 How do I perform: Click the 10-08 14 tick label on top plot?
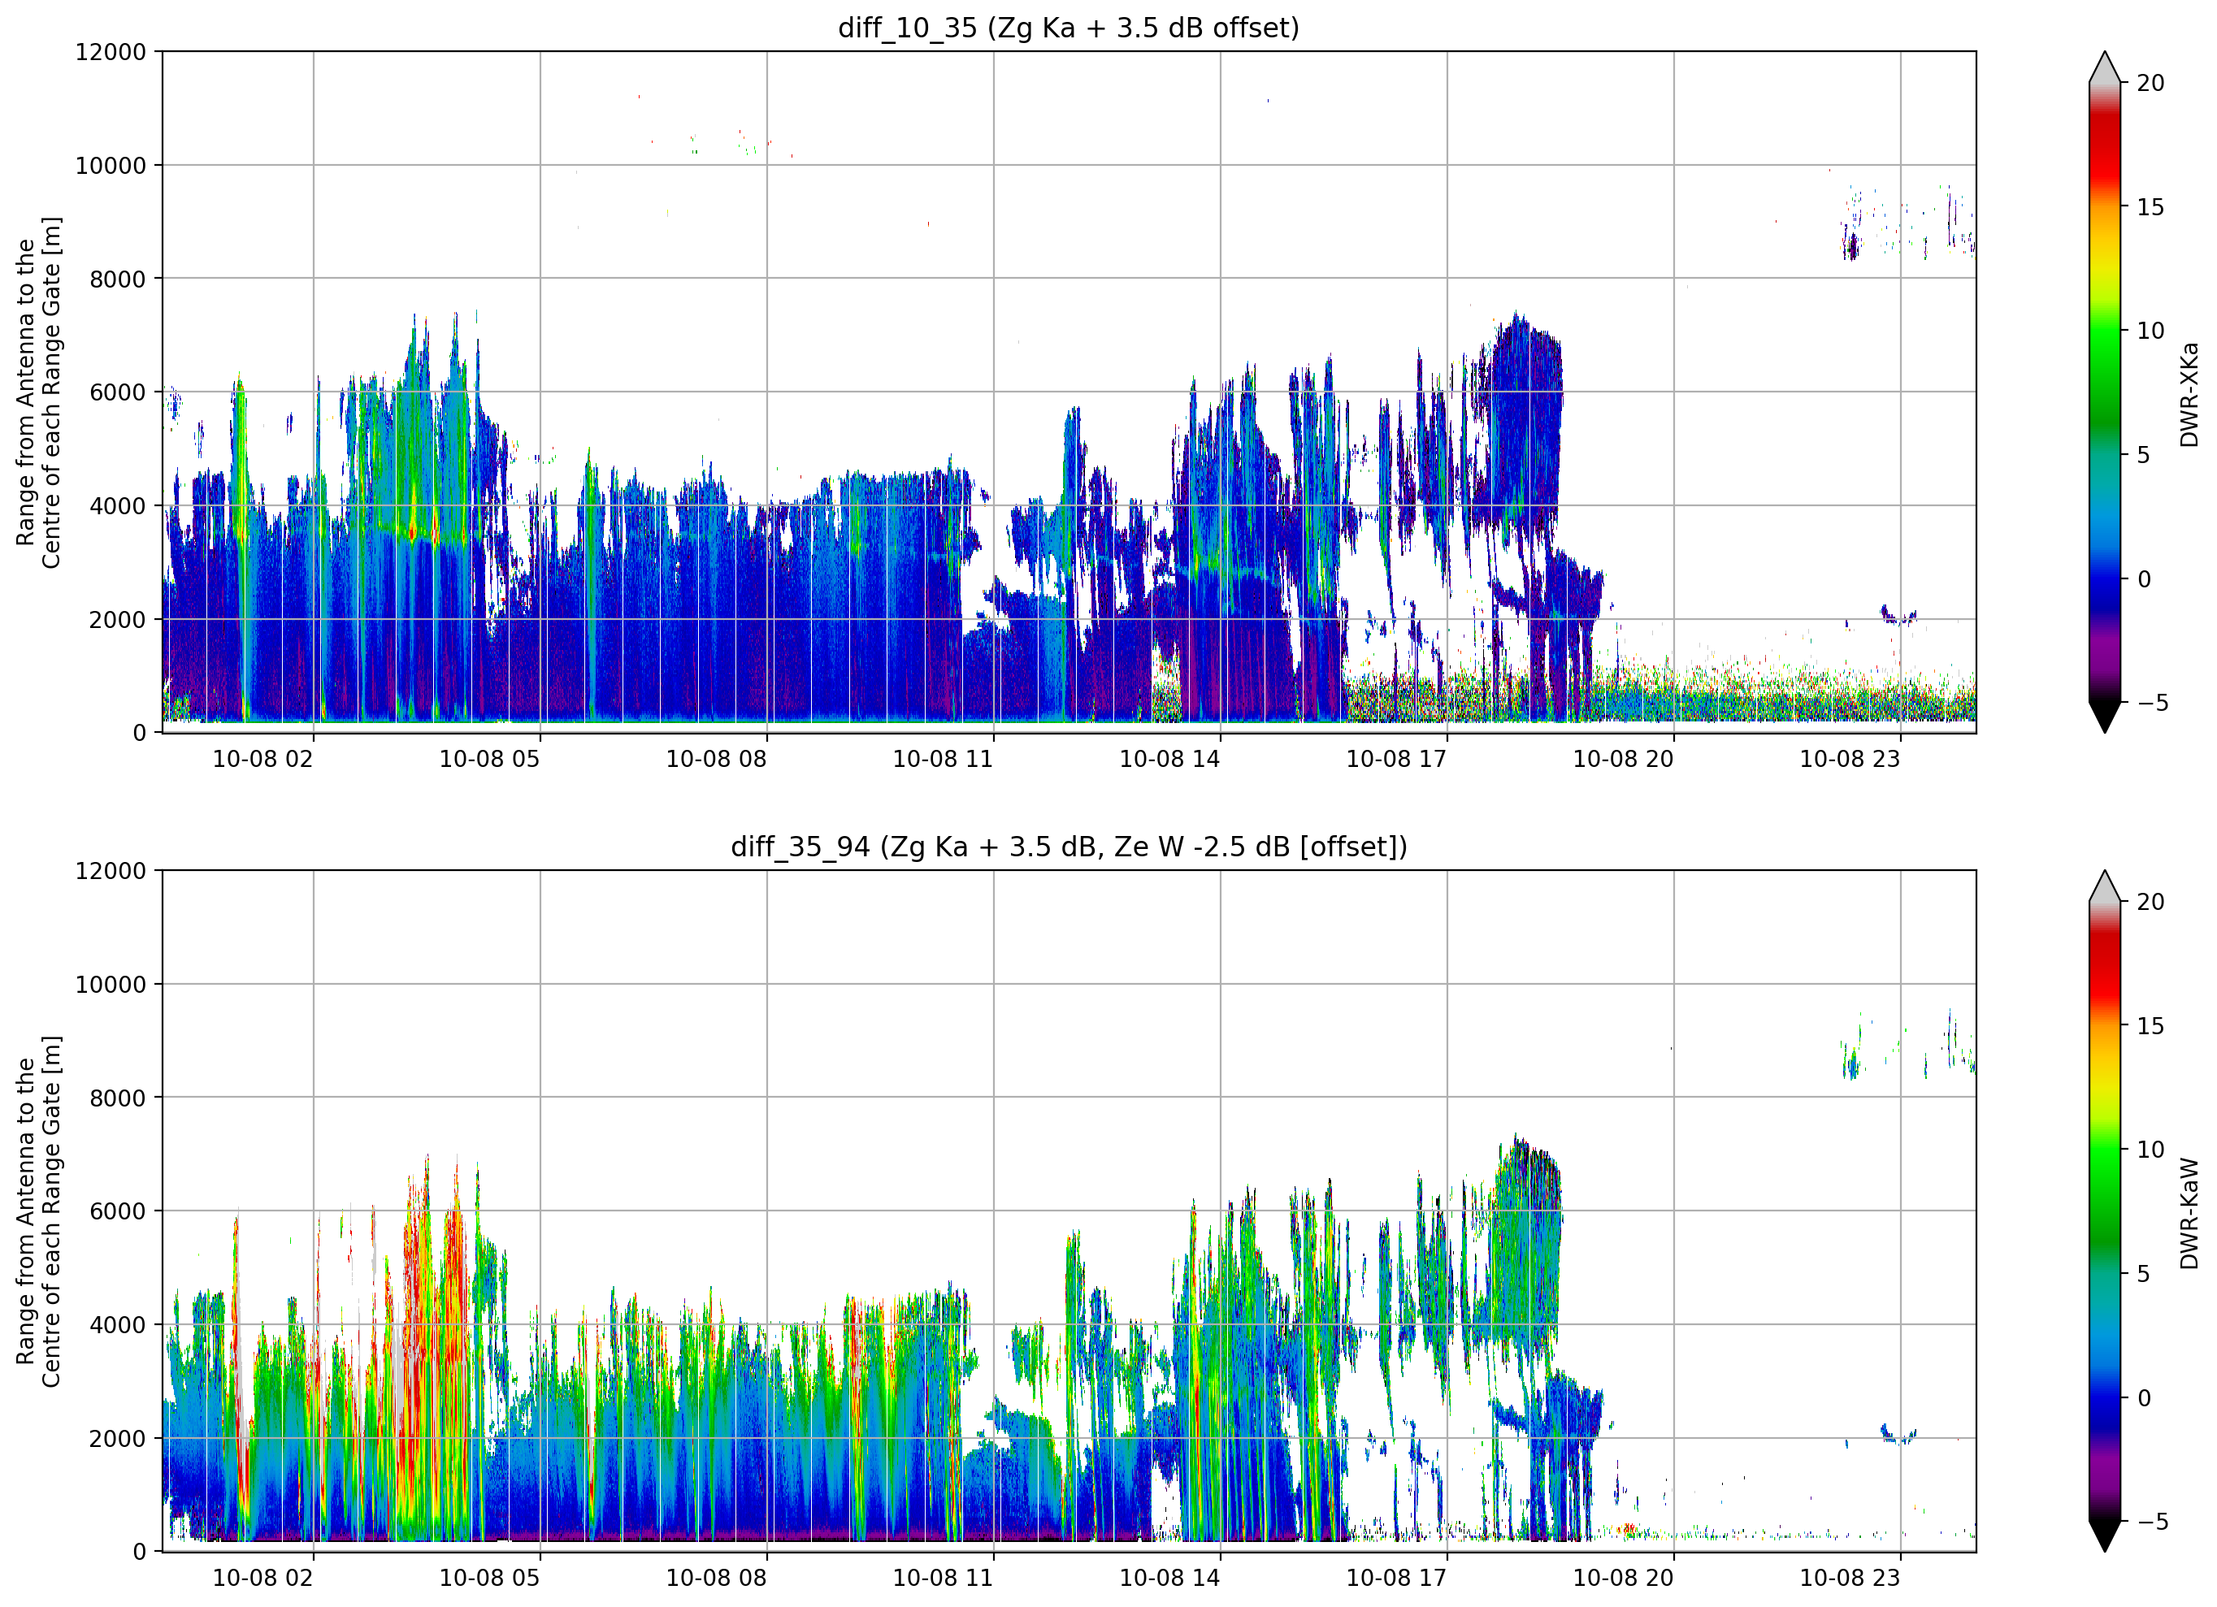[x=1169, y=760]
